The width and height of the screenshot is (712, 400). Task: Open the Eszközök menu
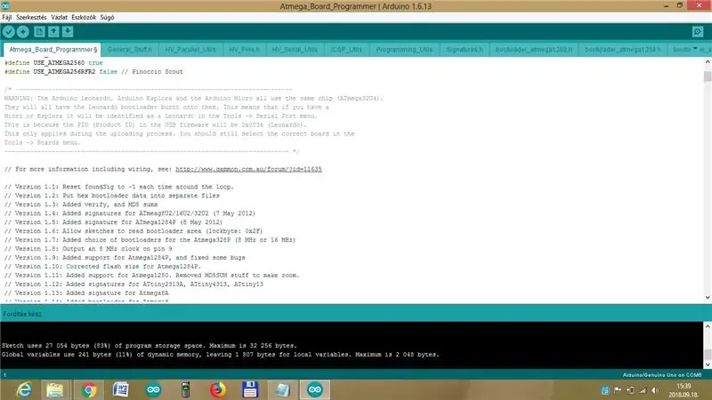coord(84,17)
